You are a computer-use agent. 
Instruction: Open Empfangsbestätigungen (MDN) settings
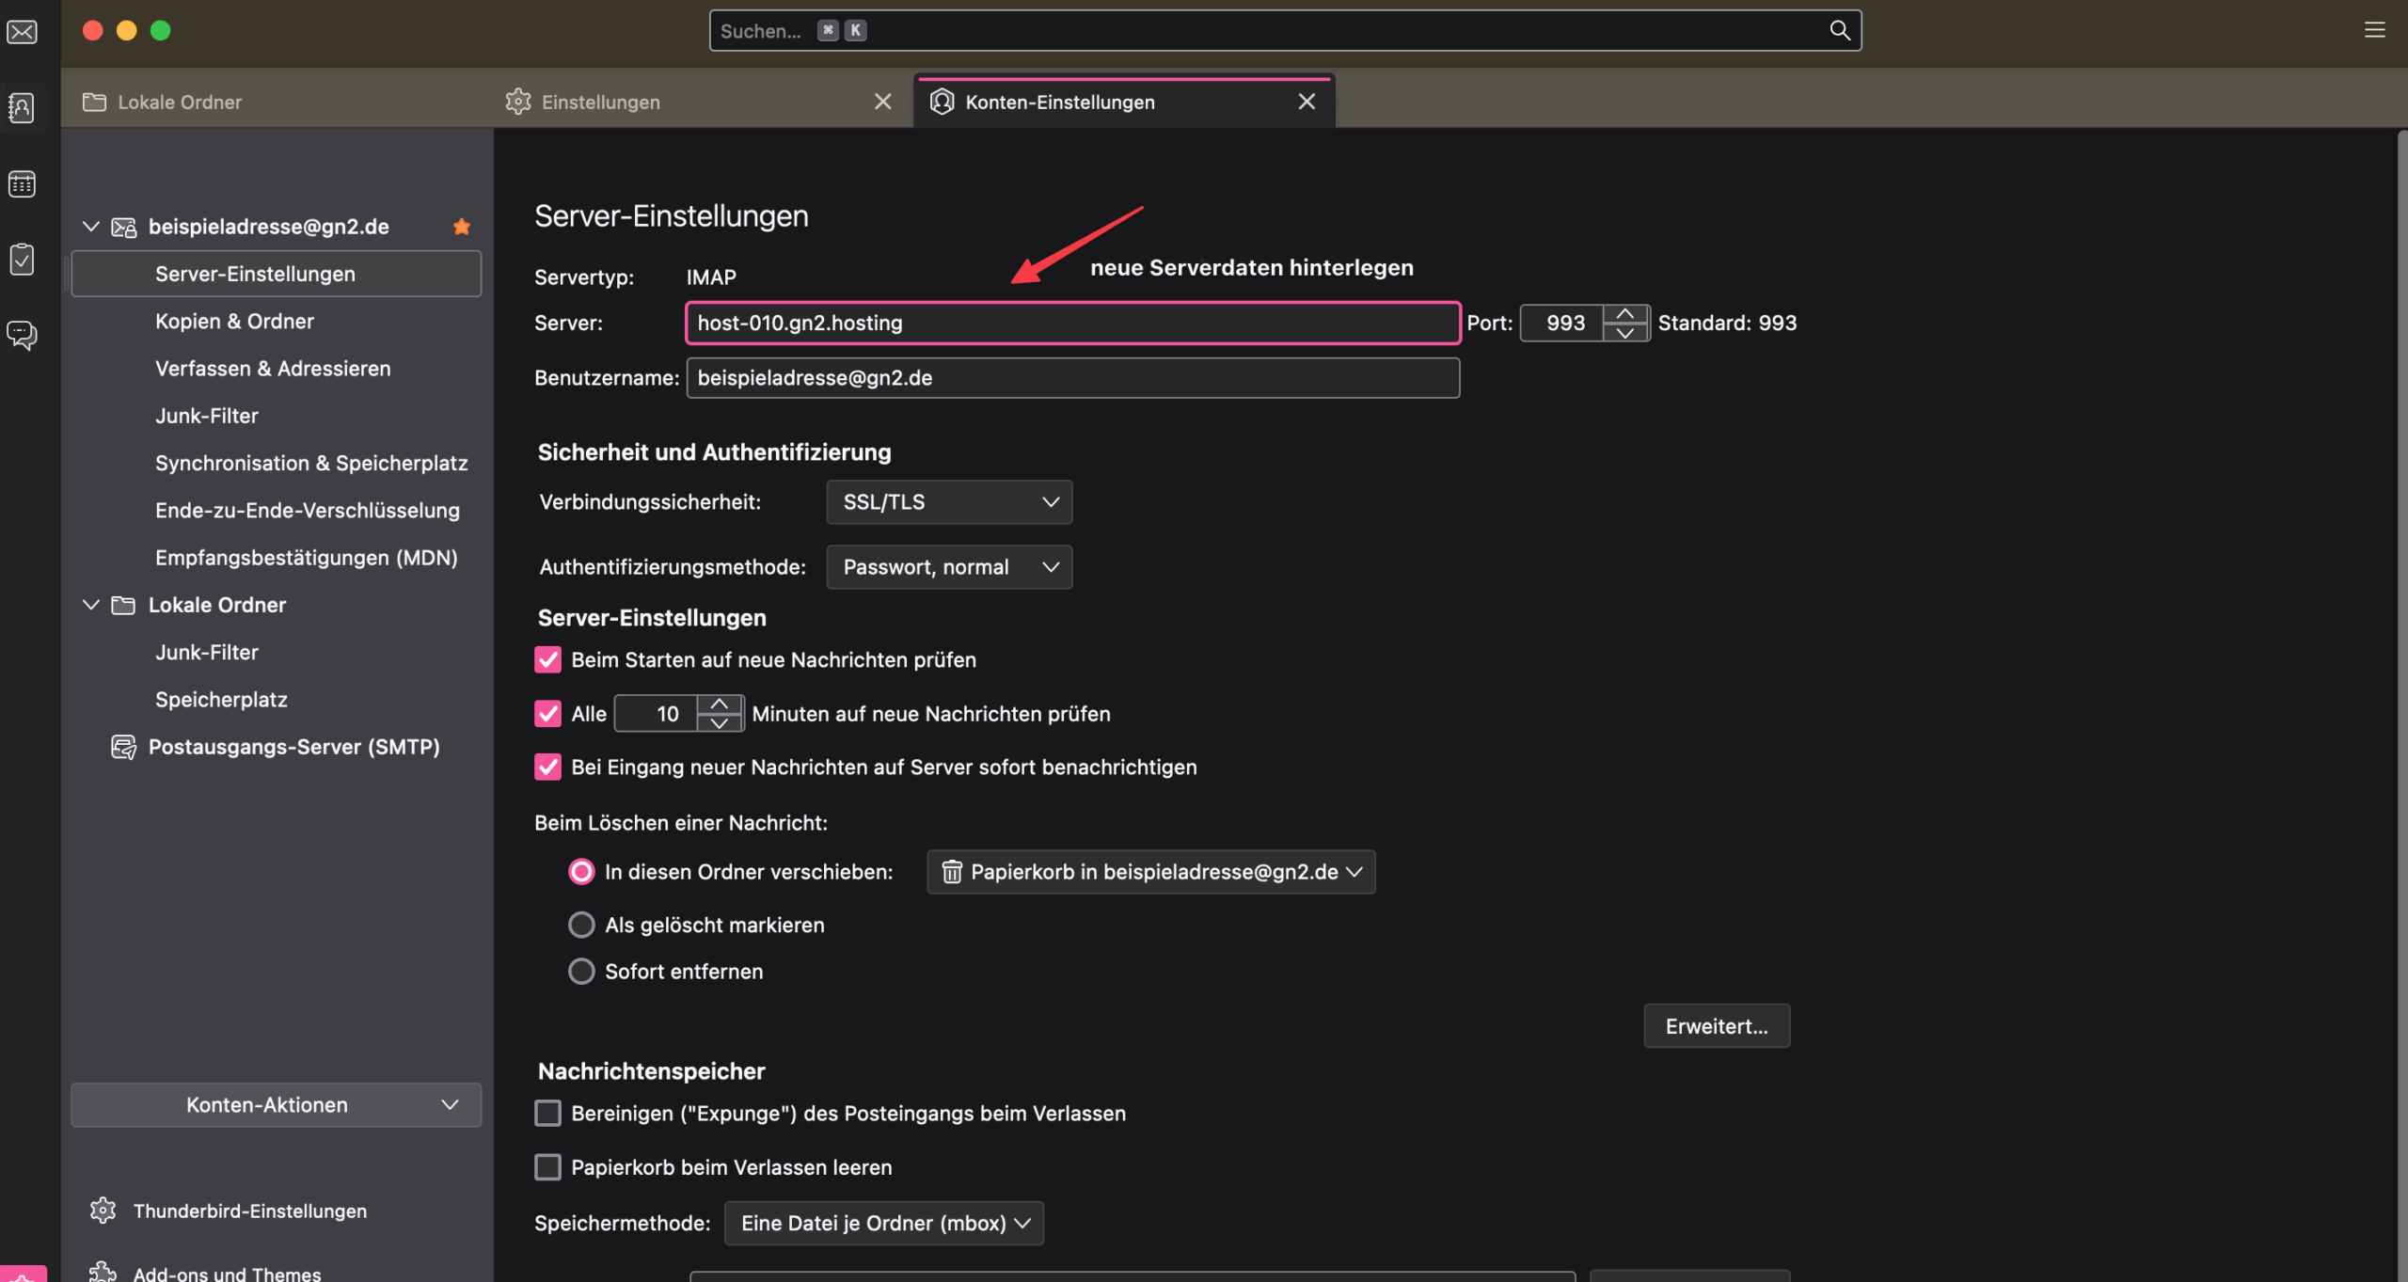pyautogui.click(x=306, y=557)
